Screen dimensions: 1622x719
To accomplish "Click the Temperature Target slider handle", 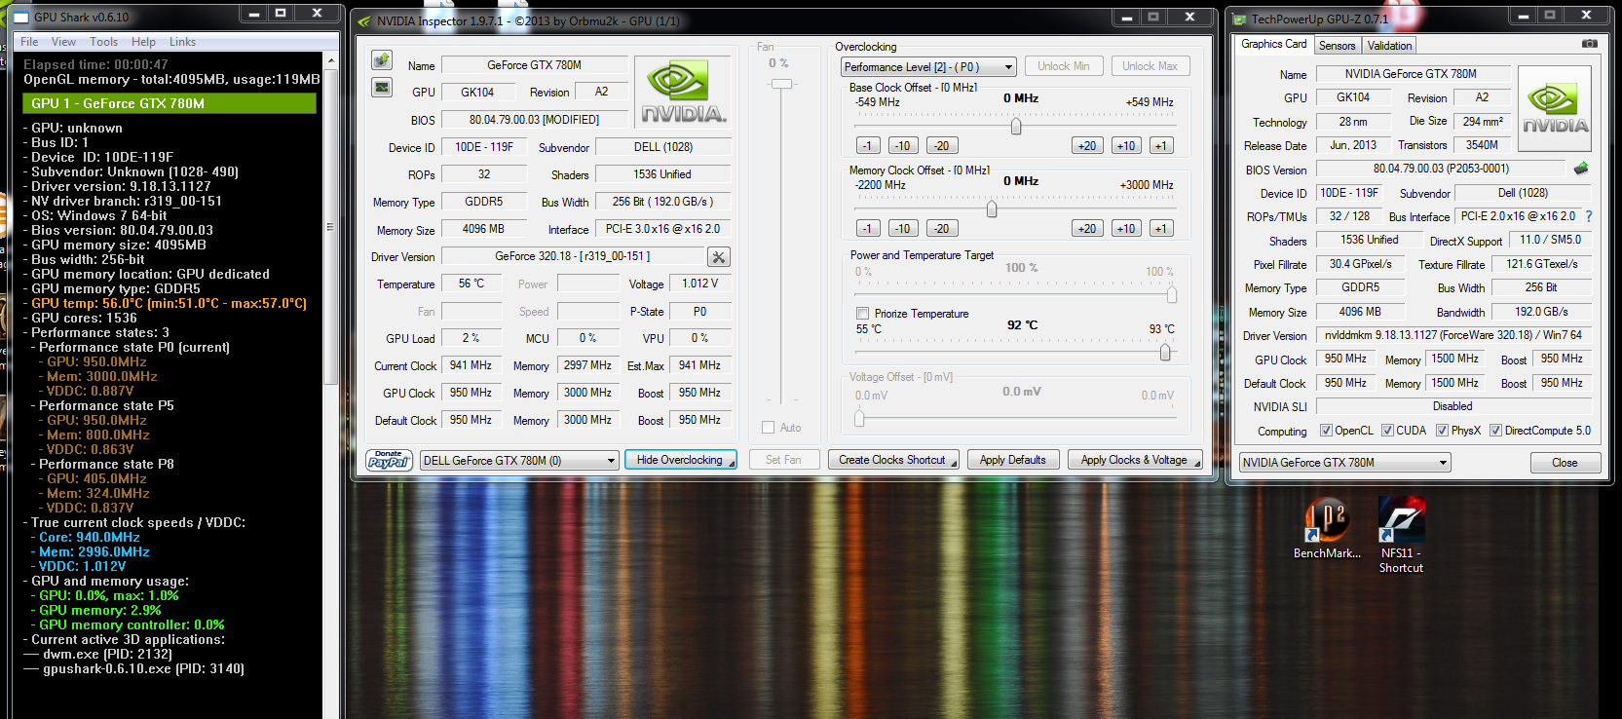I will tap(1165, 352).
